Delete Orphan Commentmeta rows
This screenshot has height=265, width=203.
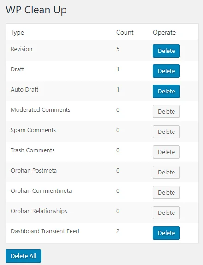(x=166, y=192)
